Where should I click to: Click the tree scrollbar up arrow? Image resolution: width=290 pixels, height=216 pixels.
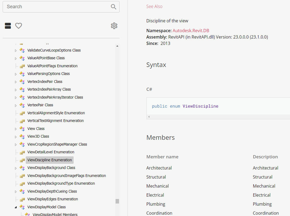click(x=117, y=46)
